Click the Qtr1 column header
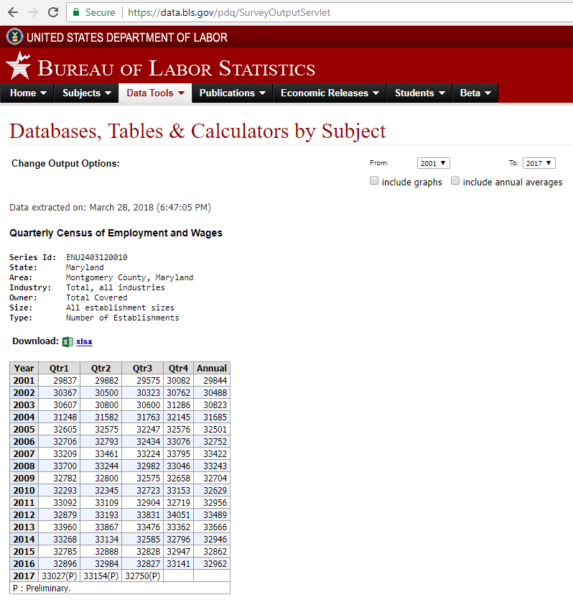The height and width of the screenshot is (605, 573). [x=59, y=368]
